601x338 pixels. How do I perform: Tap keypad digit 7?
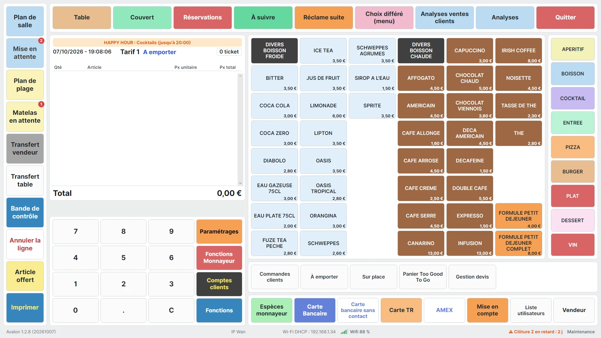[x=75, y=232]
